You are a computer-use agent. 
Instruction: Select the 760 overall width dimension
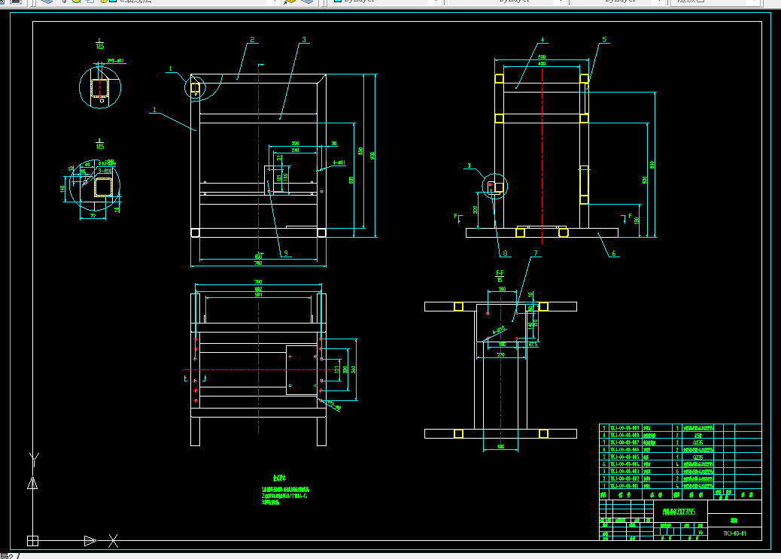[258, 263]
